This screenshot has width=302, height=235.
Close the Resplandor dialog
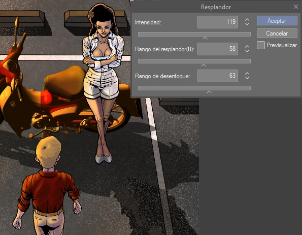296,7
